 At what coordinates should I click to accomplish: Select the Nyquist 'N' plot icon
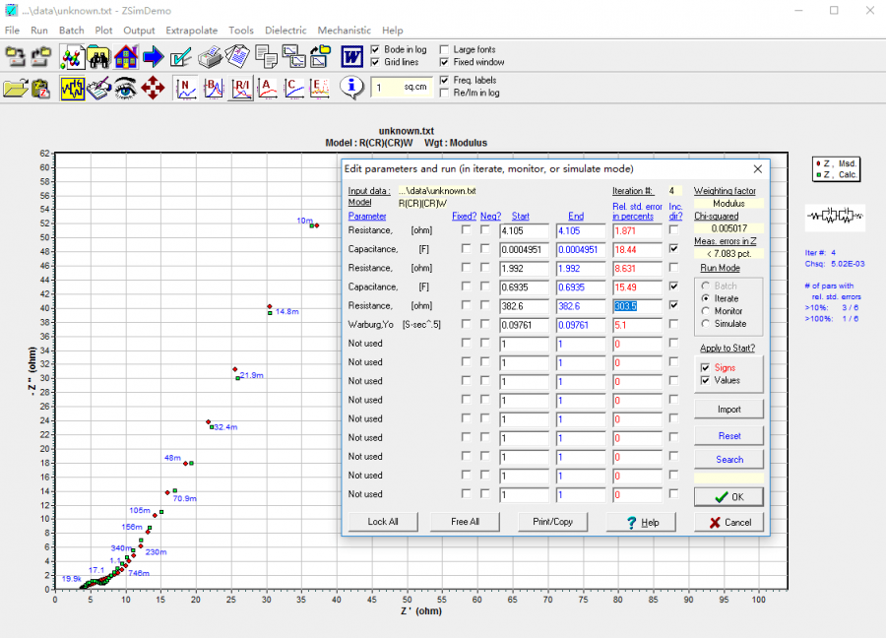click(x=187, y=89)
